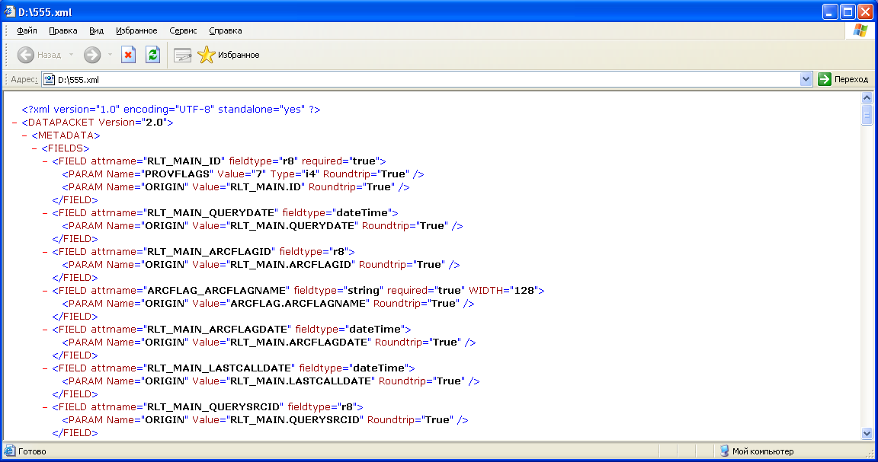Click the RLT_MAIN.ID origin value
The width and height of the screenshot is (878, 462).
267,187
